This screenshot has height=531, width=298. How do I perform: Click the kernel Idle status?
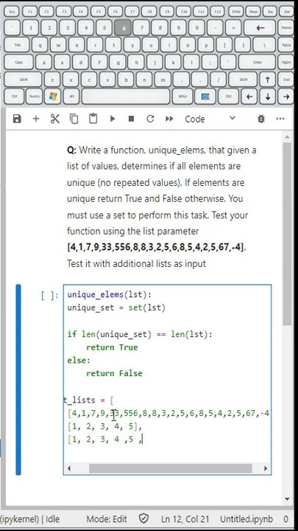coord(29,518)
